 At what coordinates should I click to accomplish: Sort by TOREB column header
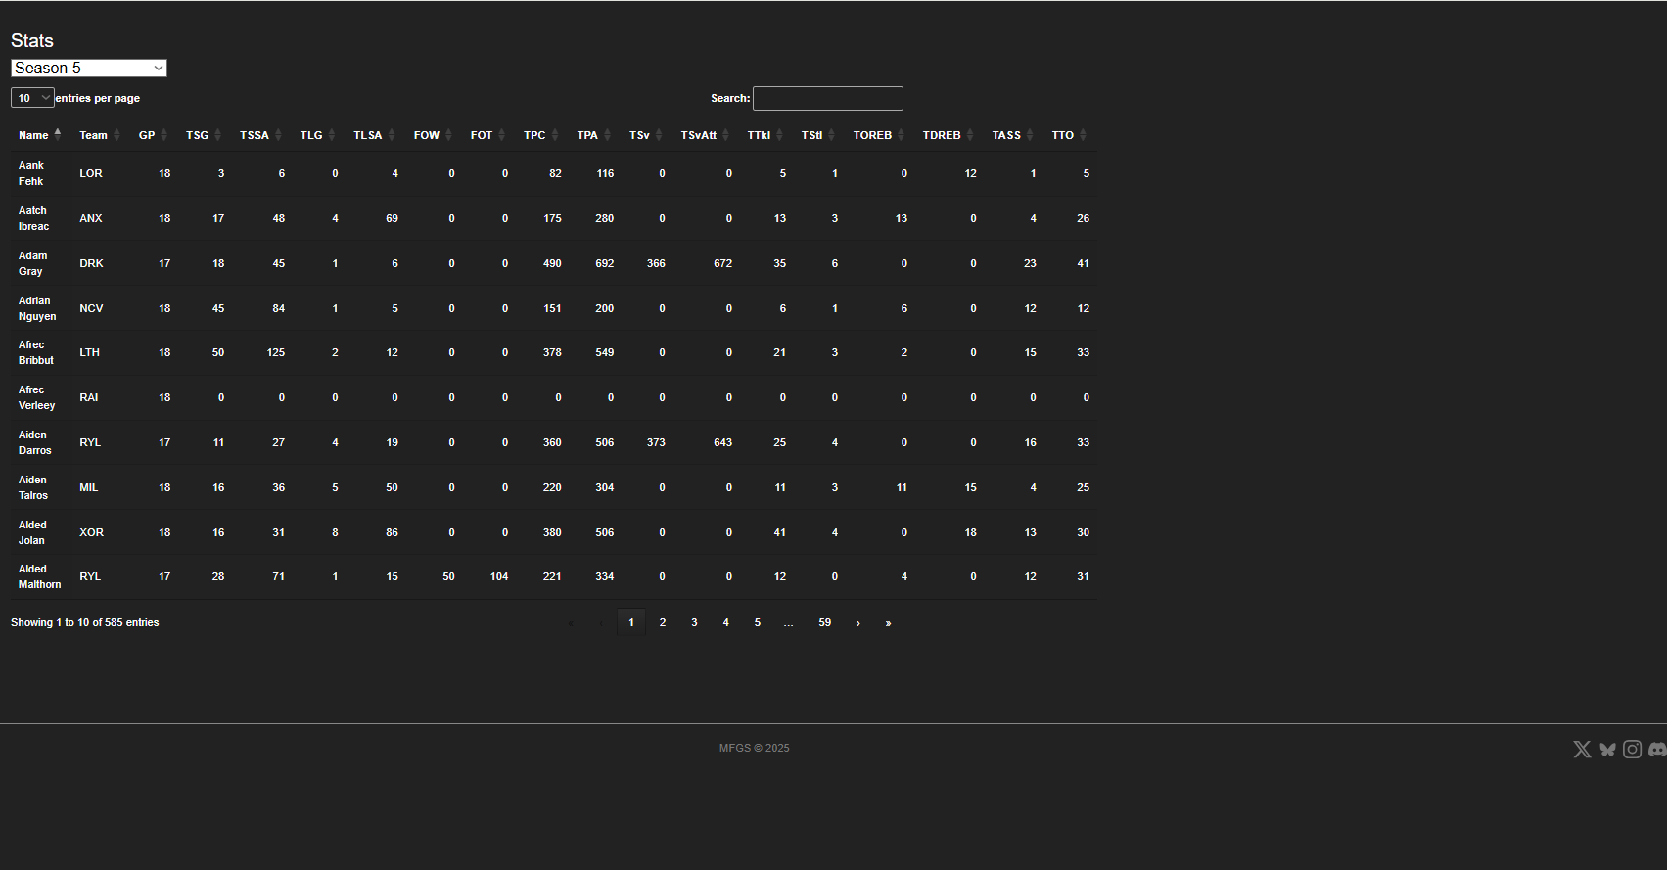pyautogui.click(x=872, y=135)
